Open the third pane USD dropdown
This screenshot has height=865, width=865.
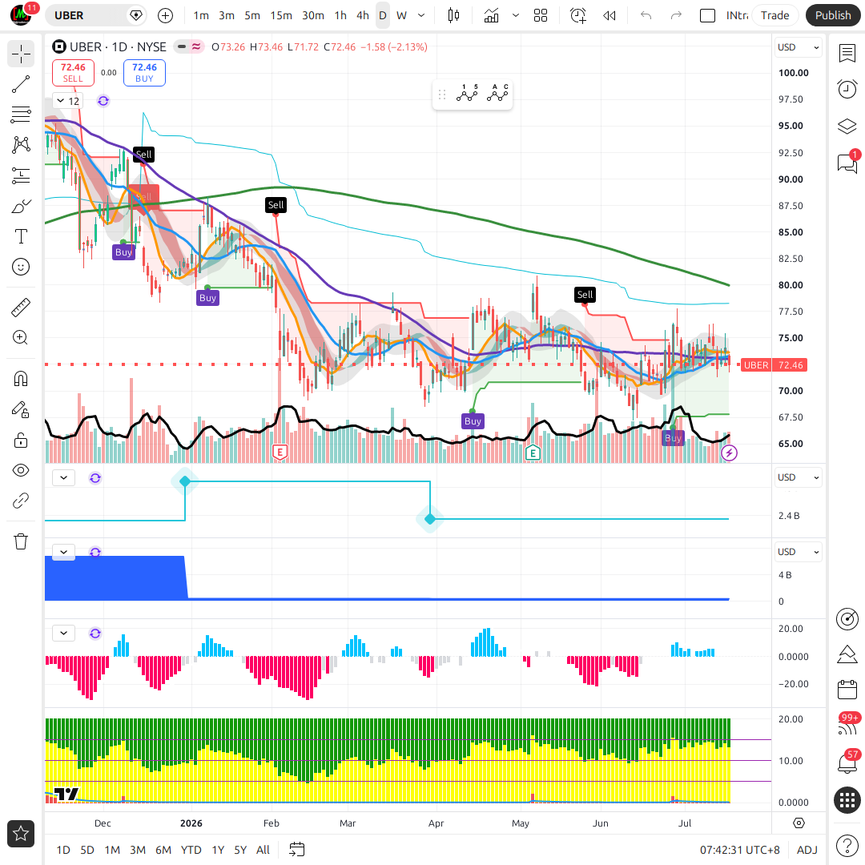(x=799, y=552)
